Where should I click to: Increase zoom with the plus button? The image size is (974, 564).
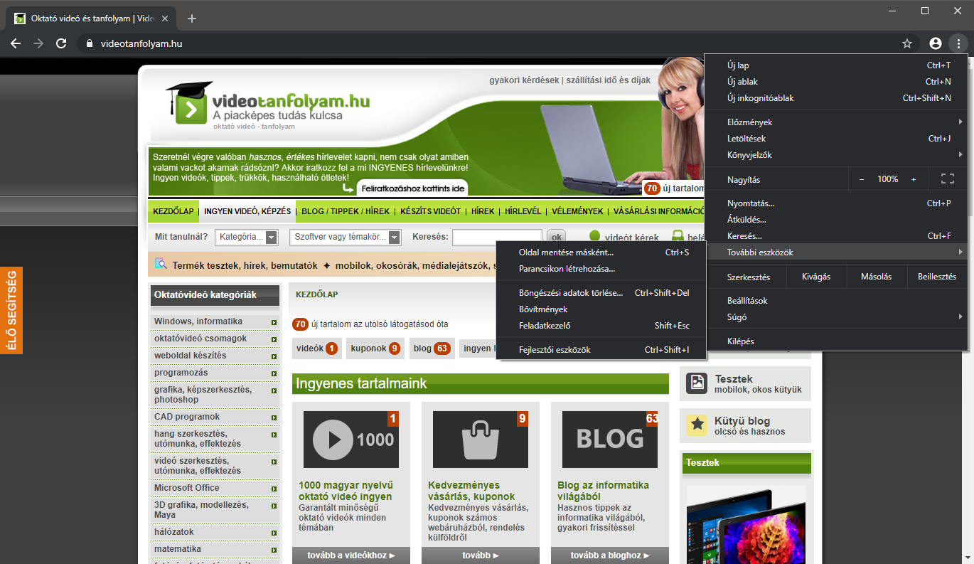[914, 179]
